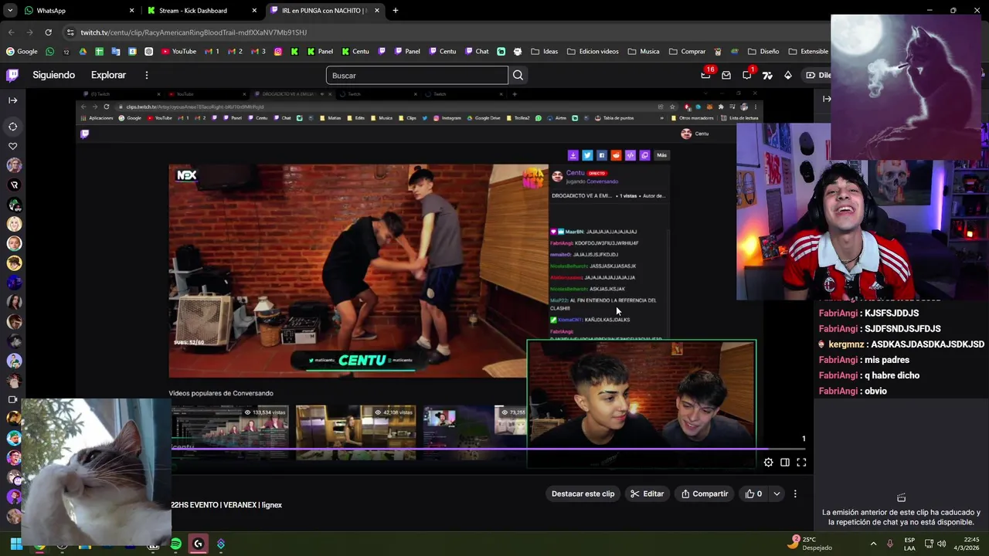Open site information icon in address bar
Viewport: 989px width, 556px height.
(x=70, y=32)
